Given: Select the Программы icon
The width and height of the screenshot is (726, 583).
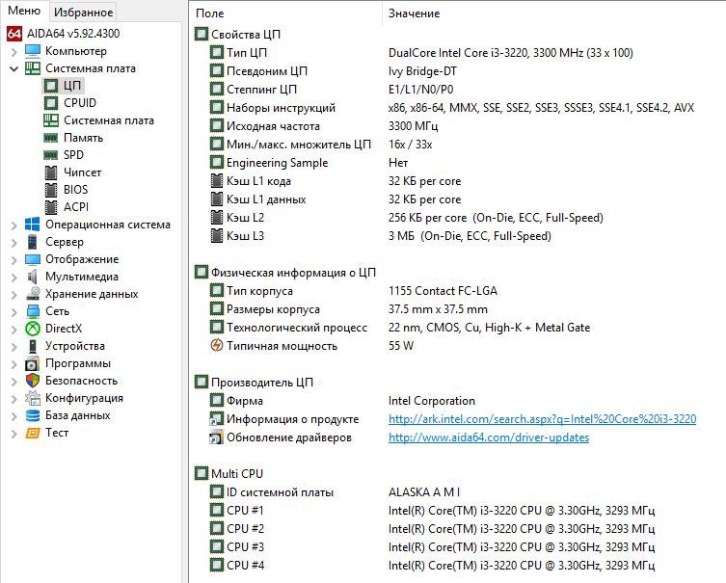Looking at the screenshot, I should pyautogui.click(x=33, y=363).
